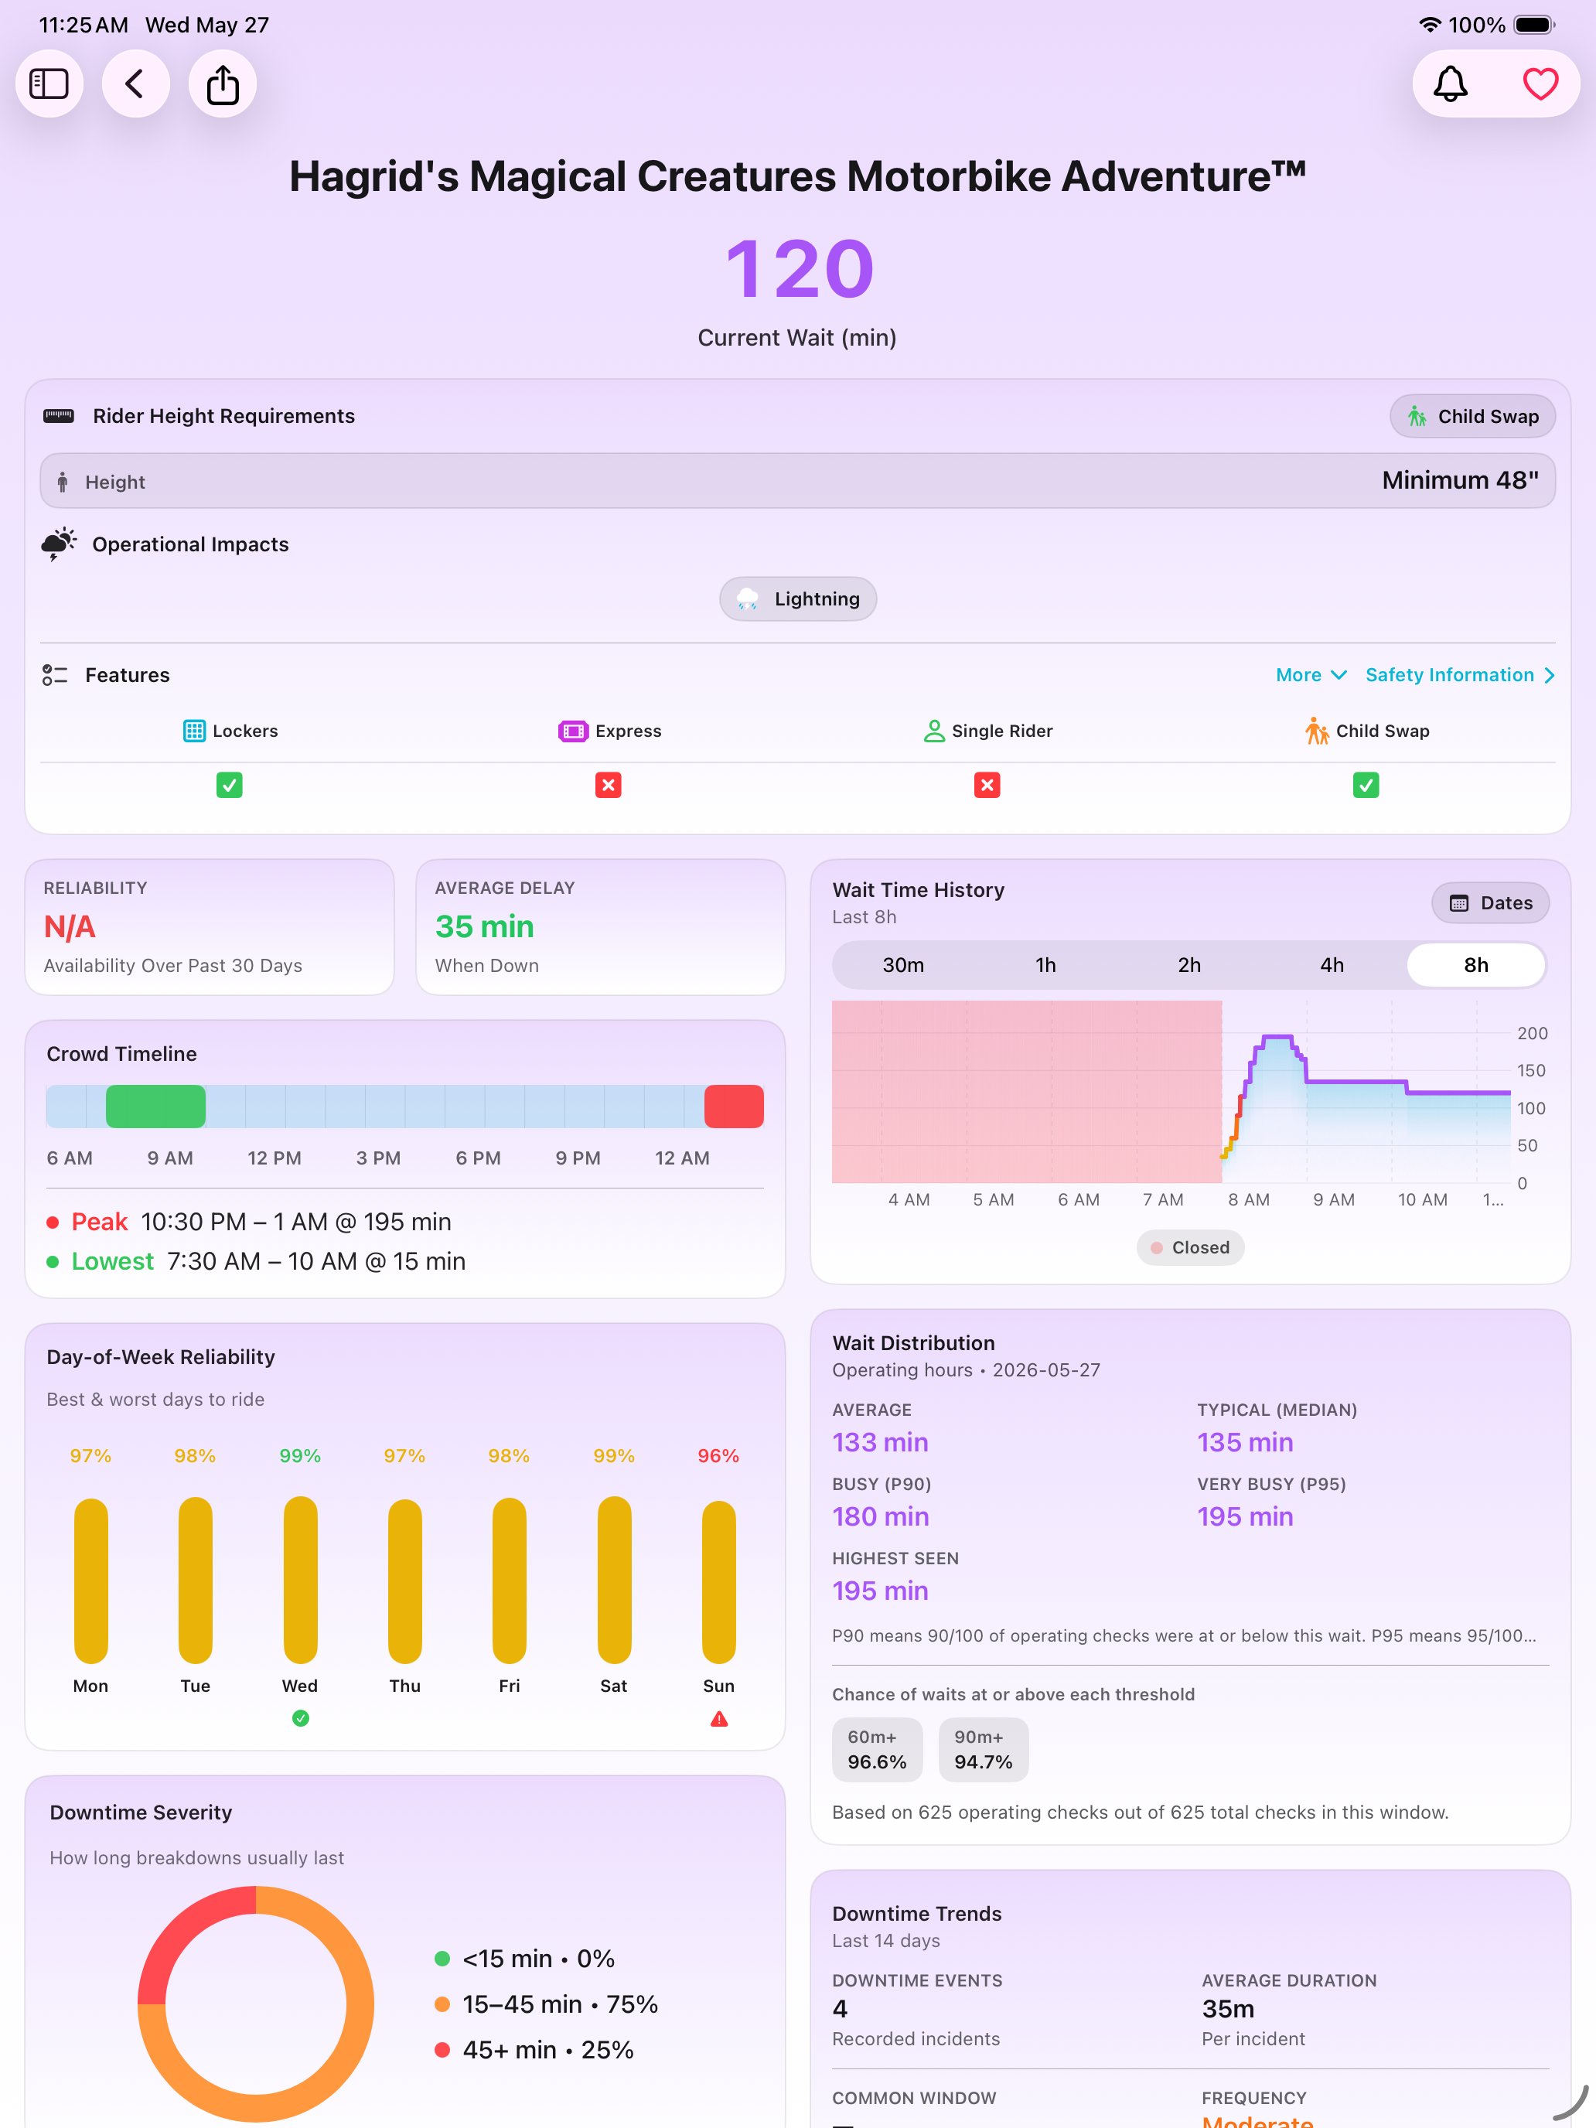
Task: Tap the Sun reliability bar
Action: click(718, 1583)
